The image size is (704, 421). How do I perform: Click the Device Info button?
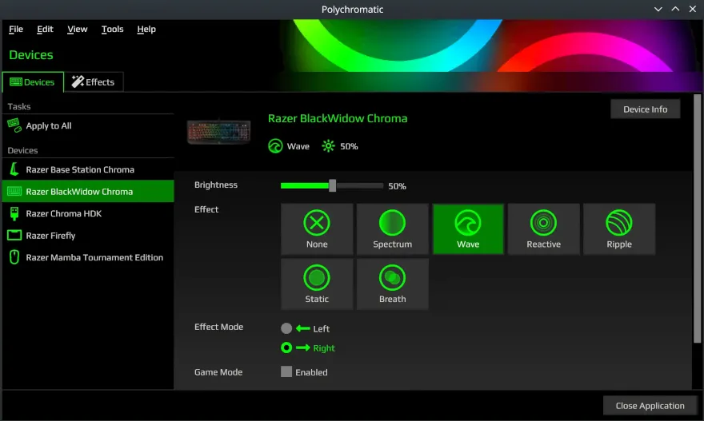pyautogui.click(x=645, y=109)
